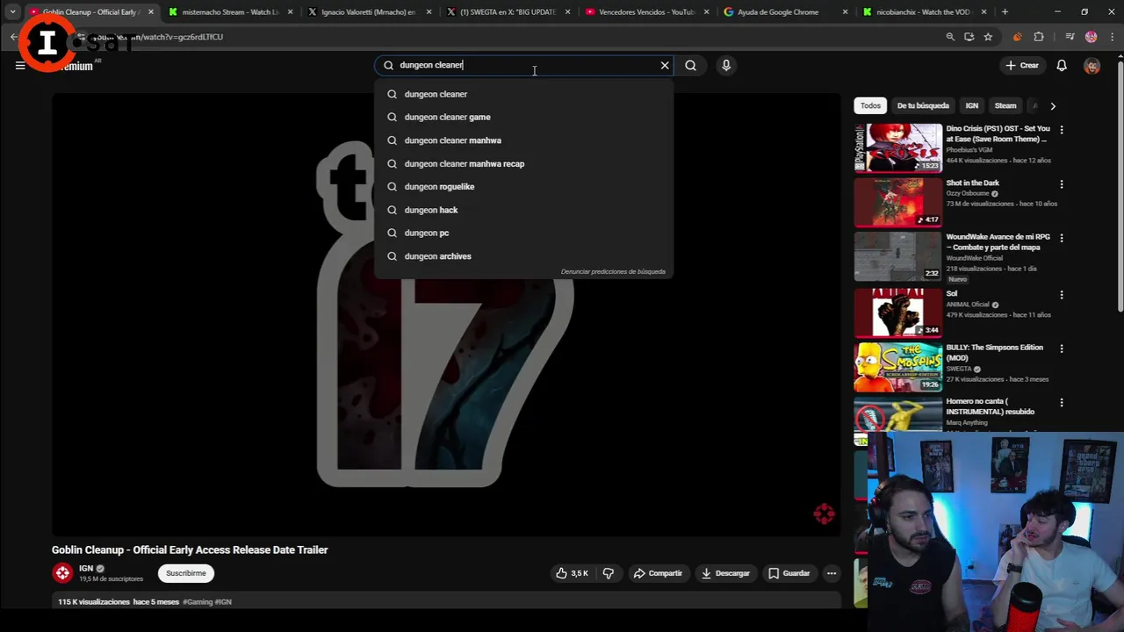This screenshot has width=1124, height=632.
Task: Go back with browser back arrow
Action: point(14,37)
